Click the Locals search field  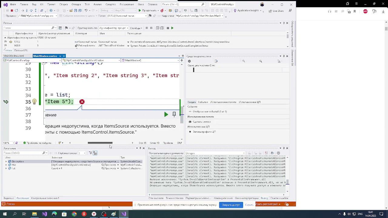pos(25,153)
